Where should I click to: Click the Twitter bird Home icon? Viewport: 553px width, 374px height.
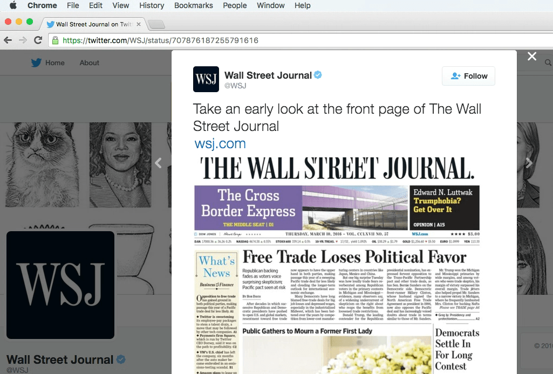pos(36,63)
